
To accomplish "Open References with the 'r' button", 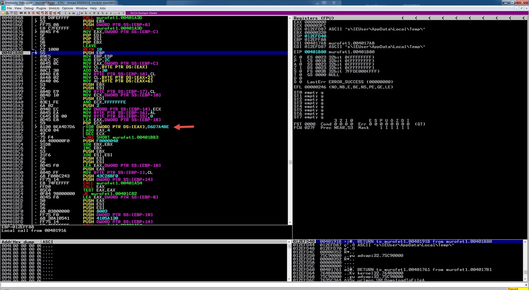I will pos(111,13).
